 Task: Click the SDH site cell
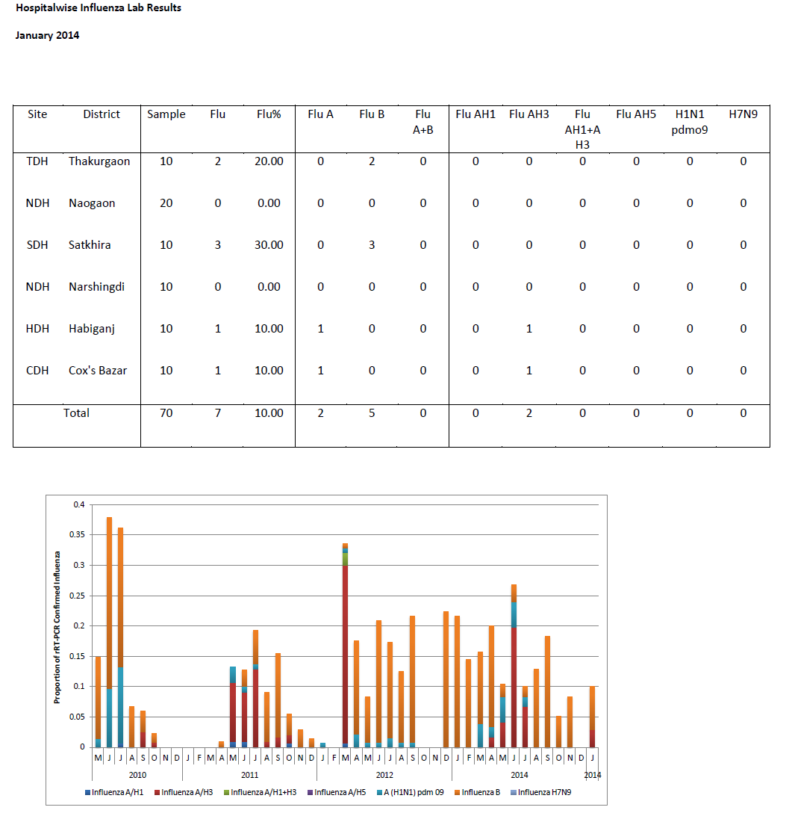pos(37,245)
